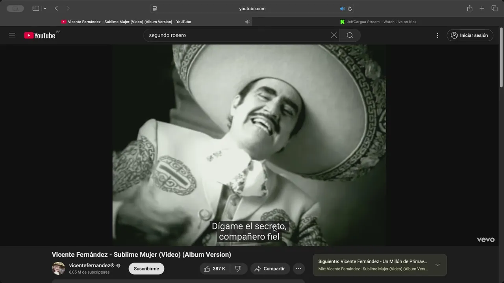504x283 pixels.
Task: Open more actions three-dot button below video
Action: click(298, 269)
